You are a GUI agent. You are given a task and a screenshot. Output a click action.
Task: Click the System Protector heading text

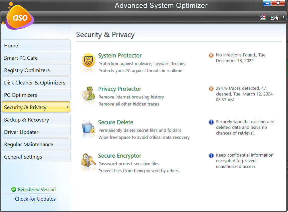pos(119,55)
